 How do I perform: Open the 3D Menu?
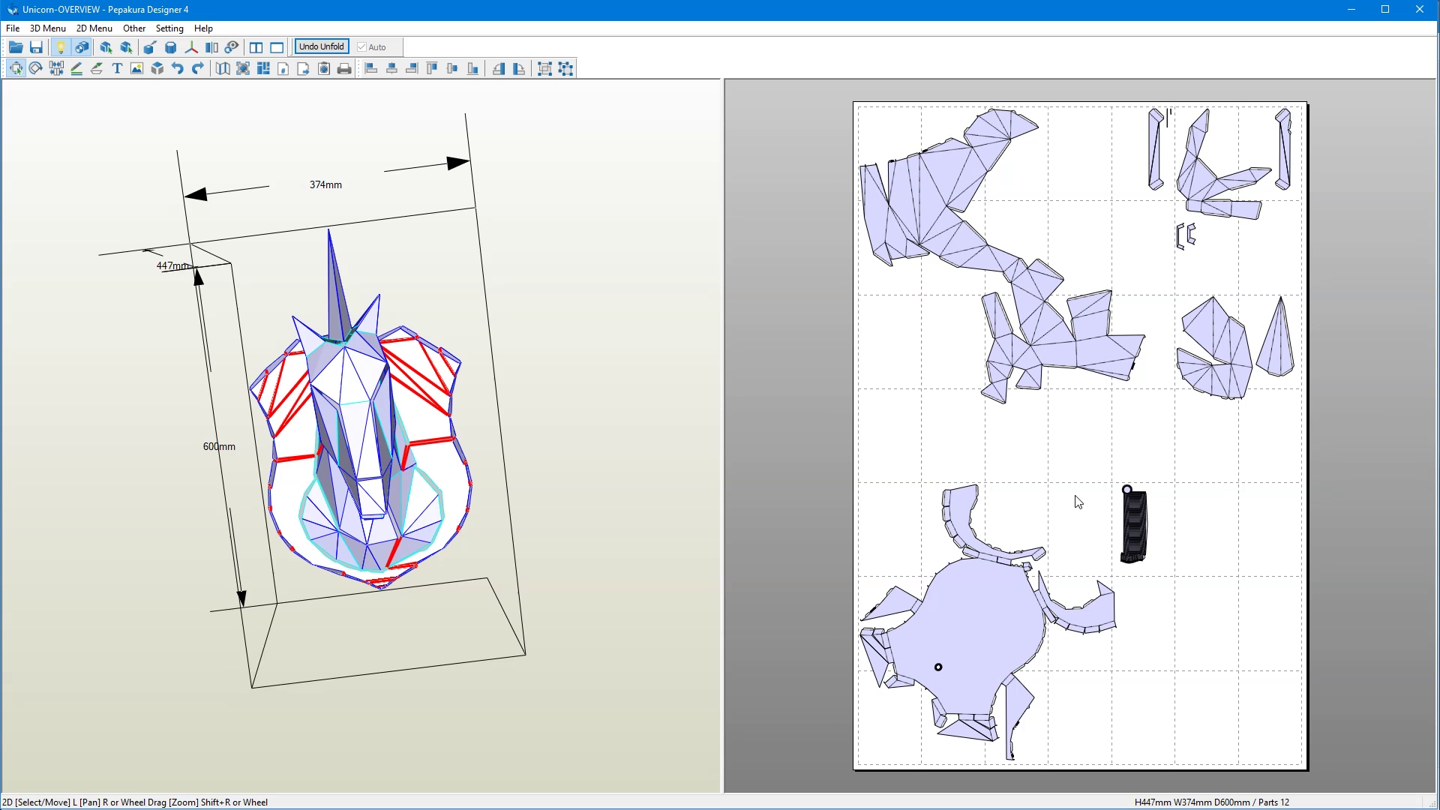48,28
